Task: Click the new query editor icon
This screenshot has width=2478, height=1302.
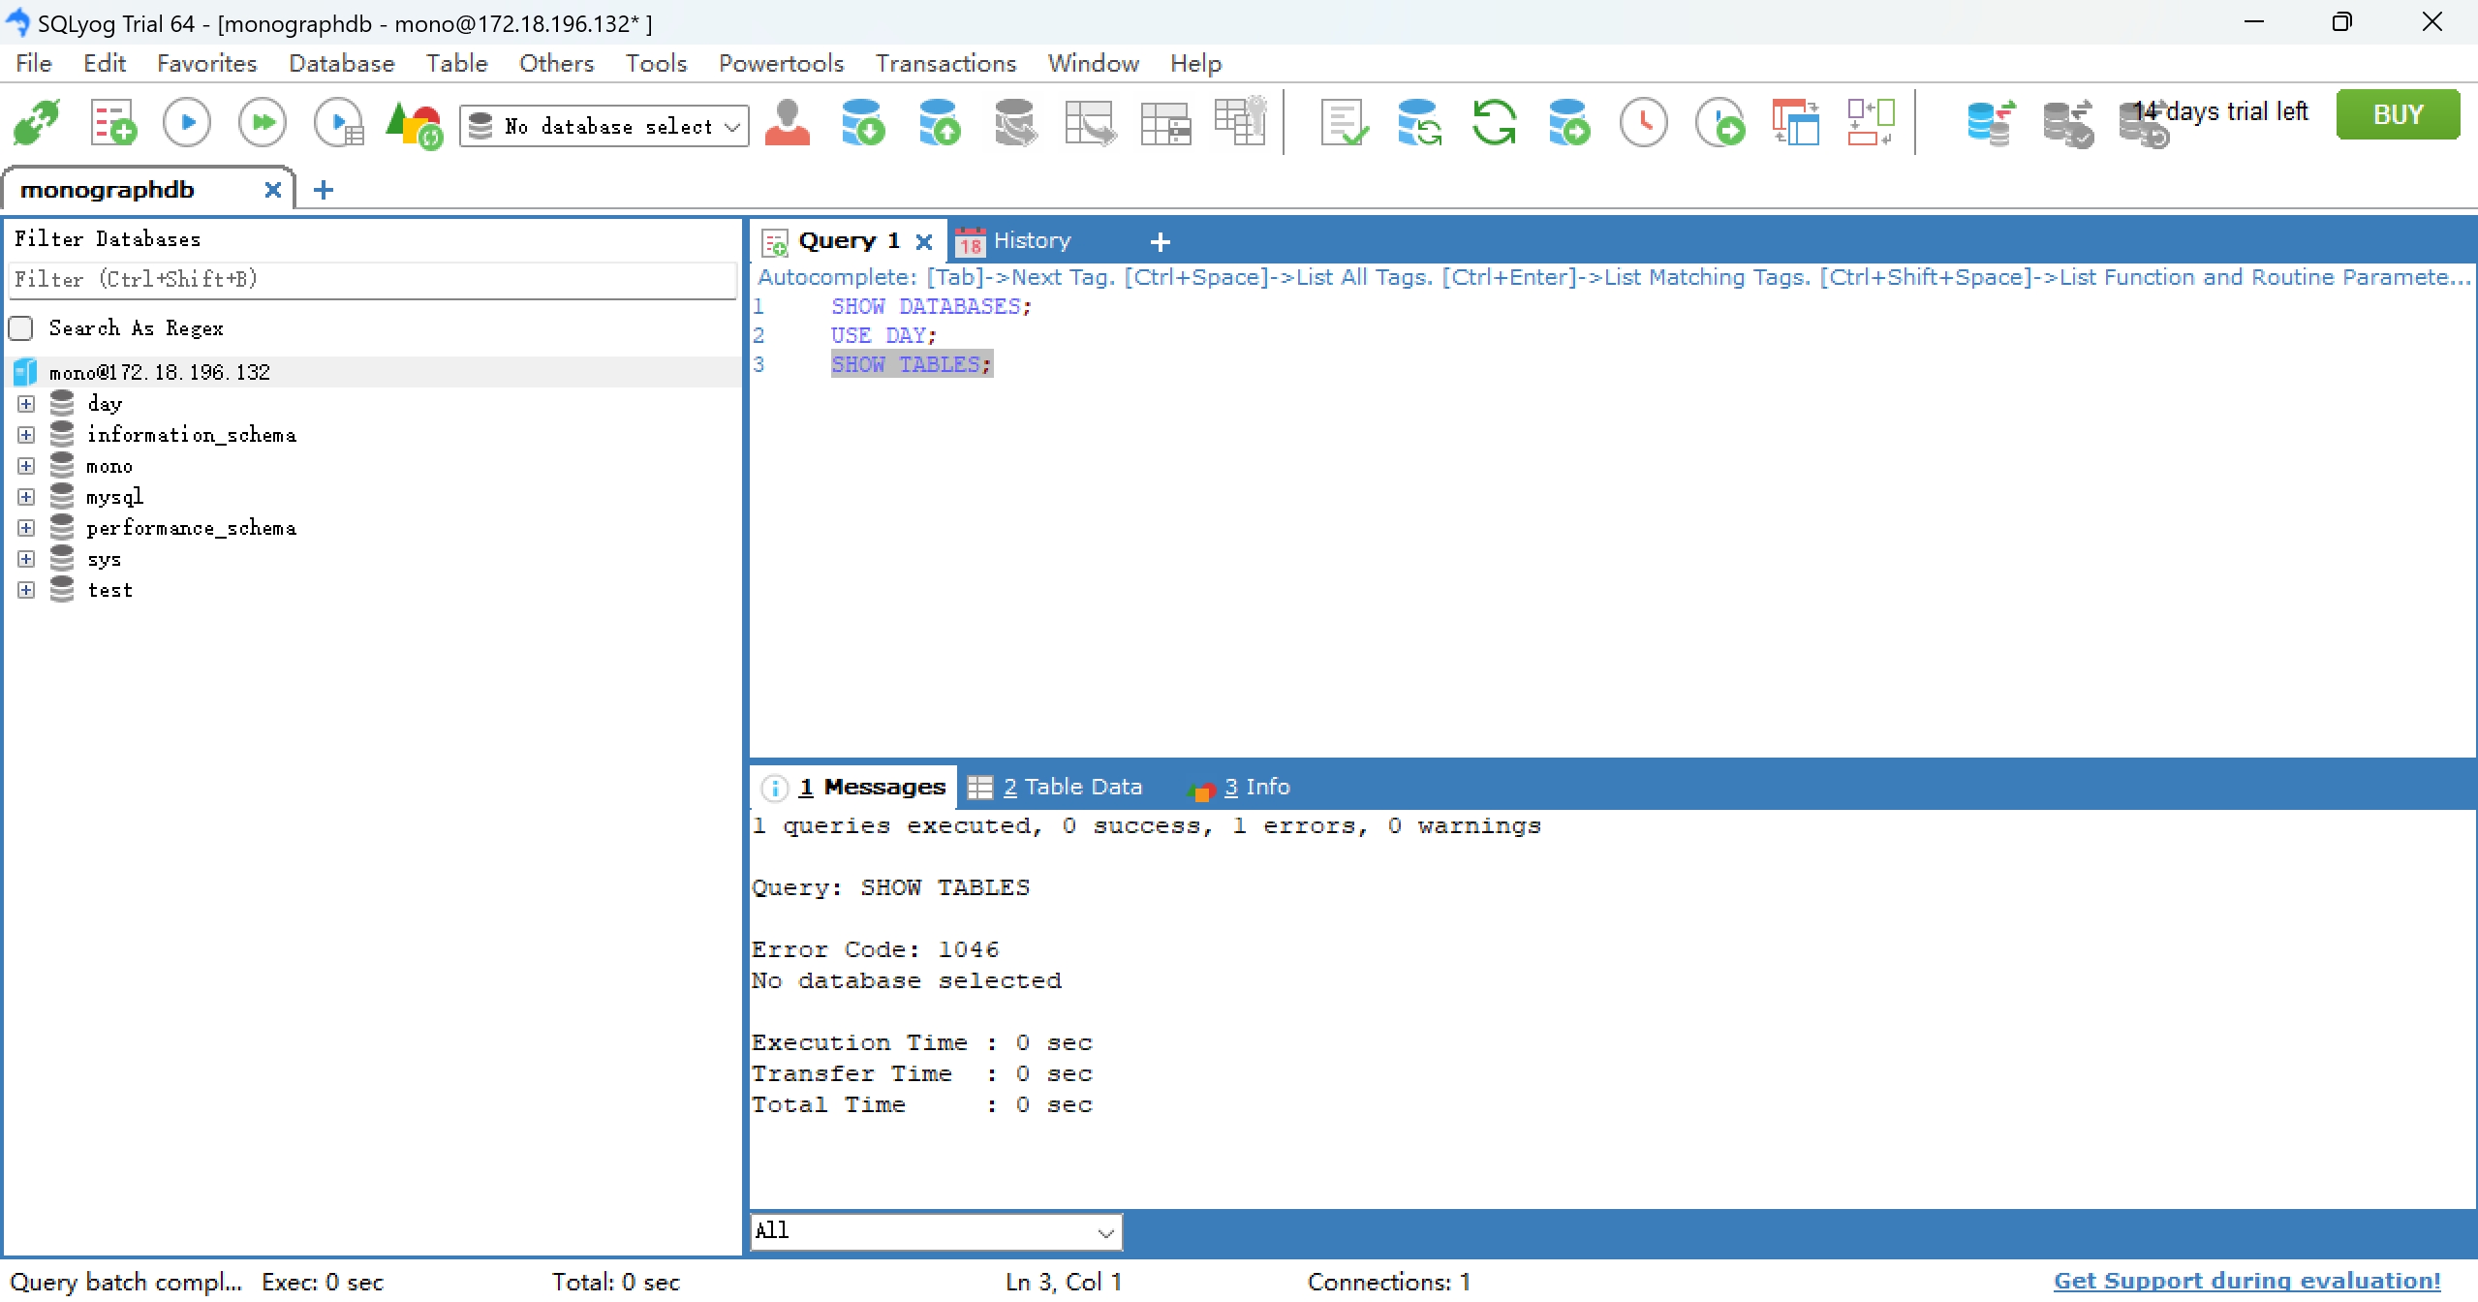Action: (112, 123)
